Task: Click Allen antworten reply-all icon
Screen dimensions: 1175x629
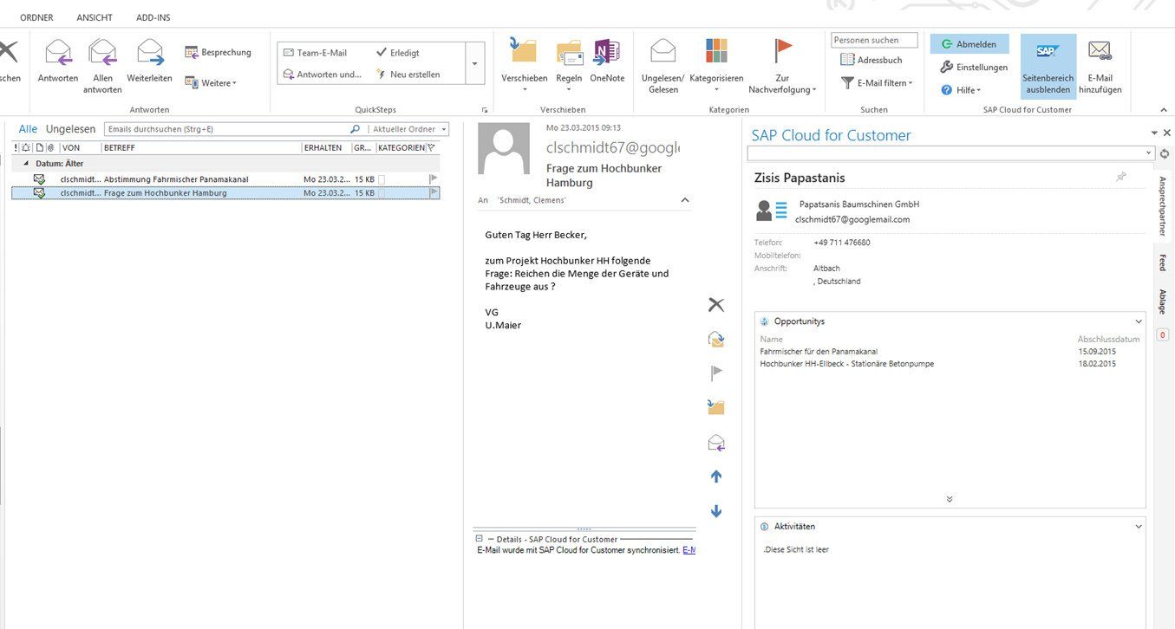Action: tap(102, 53)
